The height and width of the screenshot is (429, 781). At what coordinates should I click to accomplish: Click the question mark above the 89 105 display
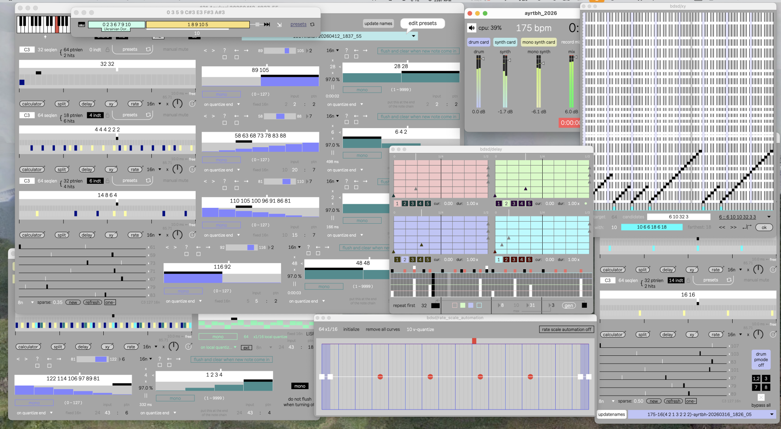coord(224,50)
